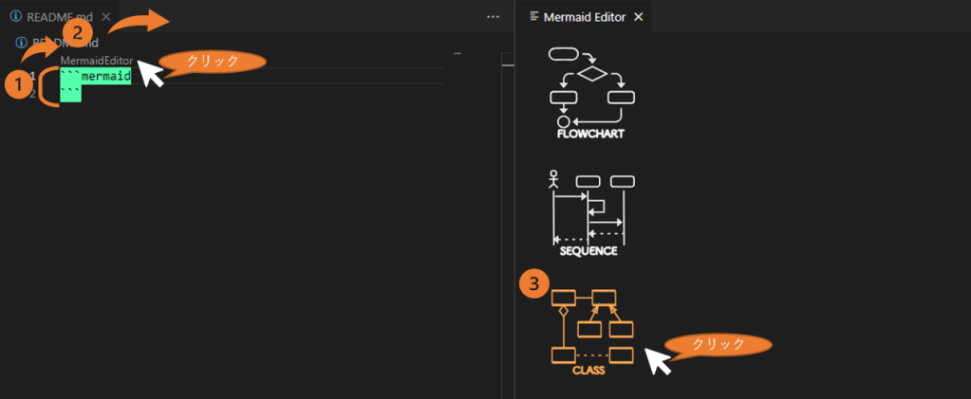Select the SEQUENCE diagram icon

588,213
